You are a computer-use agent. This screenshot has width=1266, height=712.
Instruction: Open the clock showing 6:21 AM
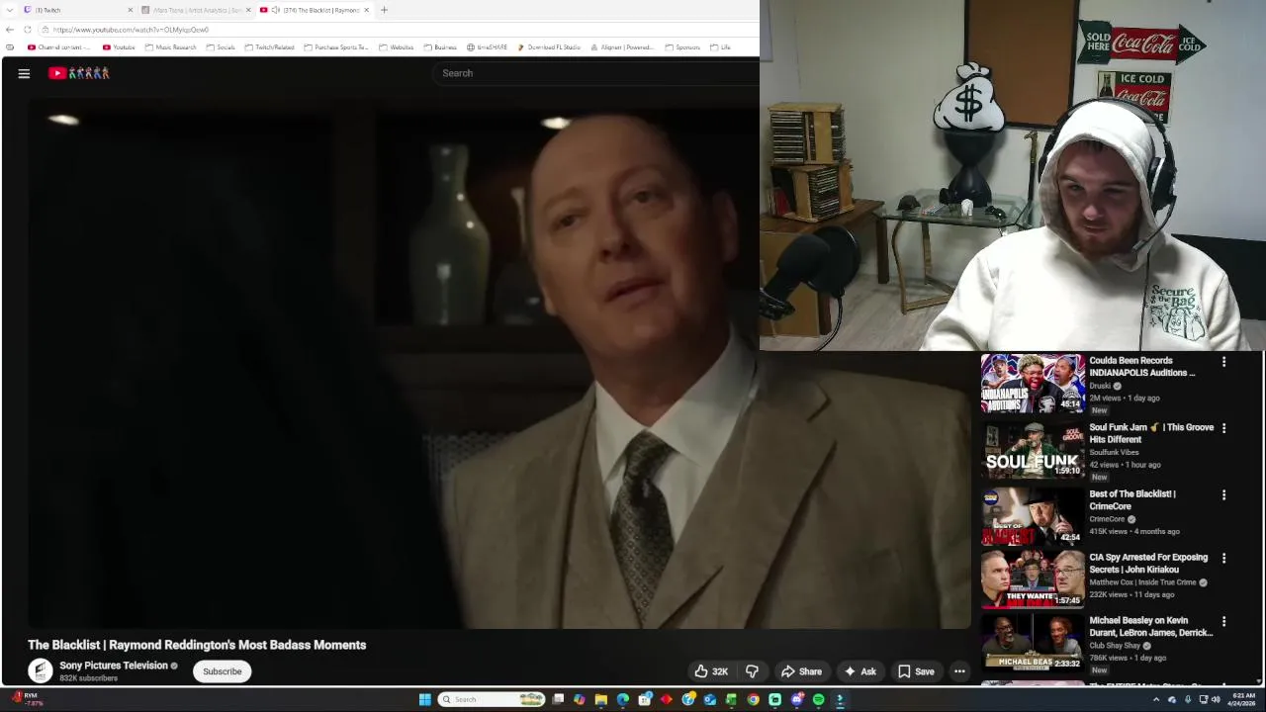click(1241, 700)
